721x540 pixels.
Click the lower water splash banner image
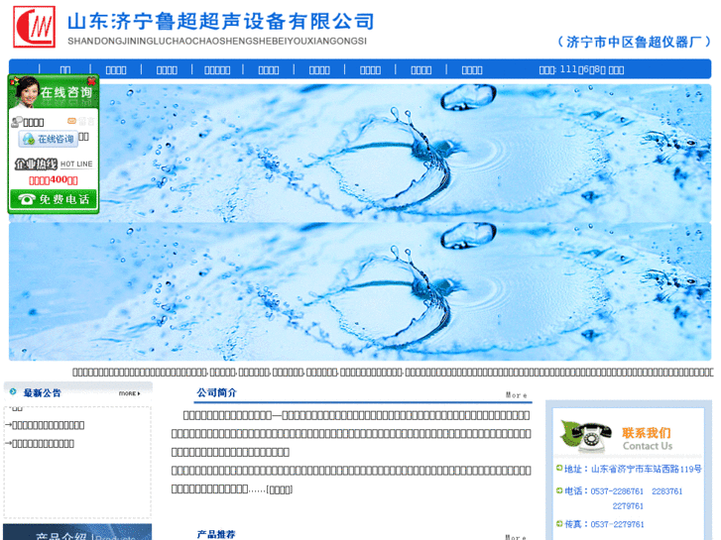360,292
